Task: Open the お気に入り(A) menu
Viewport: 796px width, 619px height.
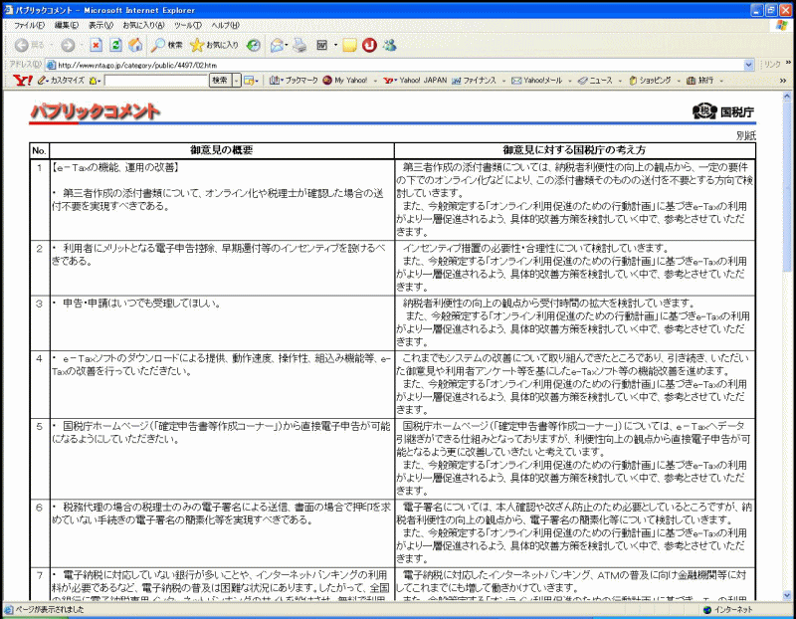Action: coord(143,25)
